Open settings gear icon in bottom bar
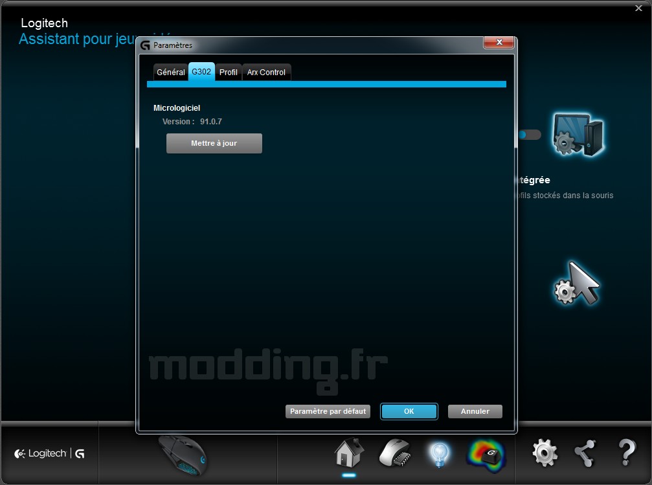 point(545,453)
